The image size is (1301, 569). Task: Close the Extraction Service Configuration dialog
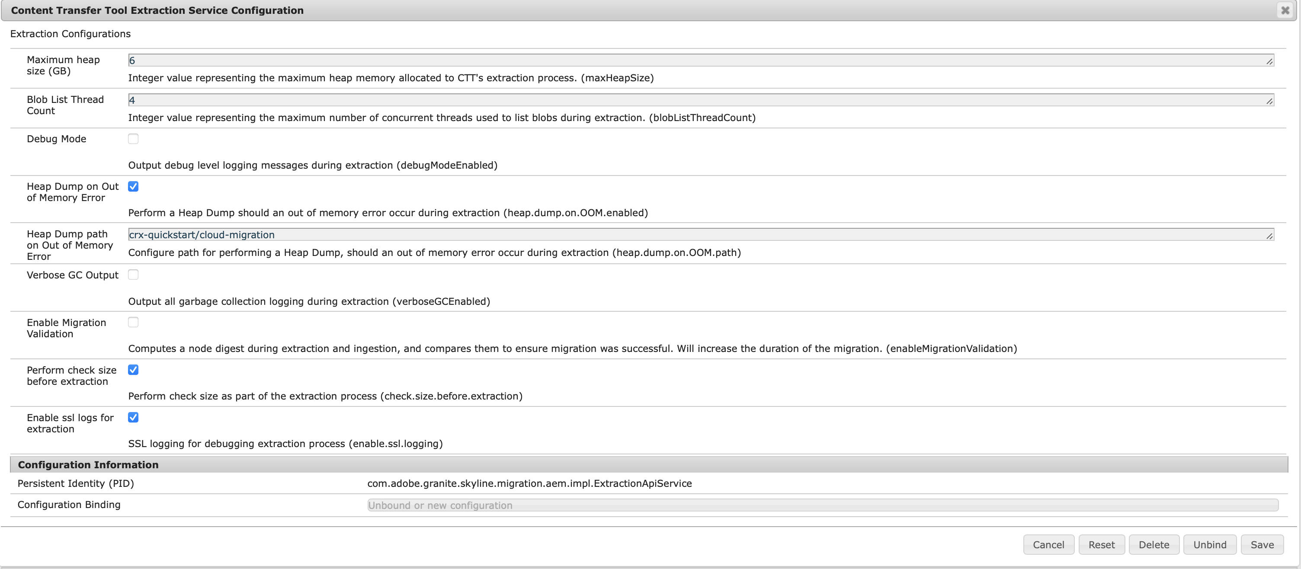tap(1285, 10)
